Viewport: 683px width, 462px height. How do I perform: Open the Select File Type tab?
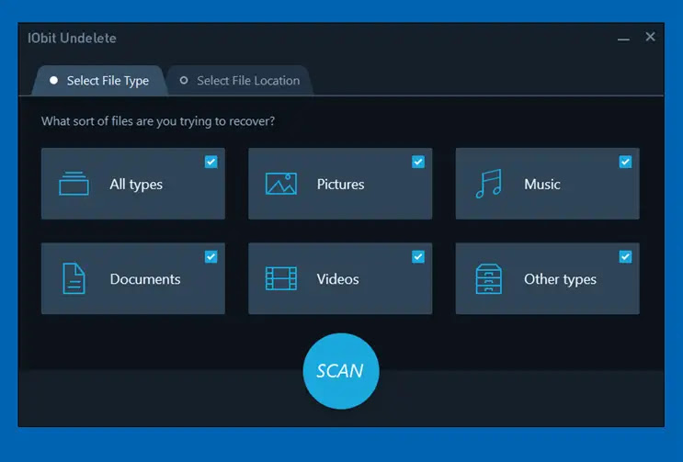[x=99, y=81]
